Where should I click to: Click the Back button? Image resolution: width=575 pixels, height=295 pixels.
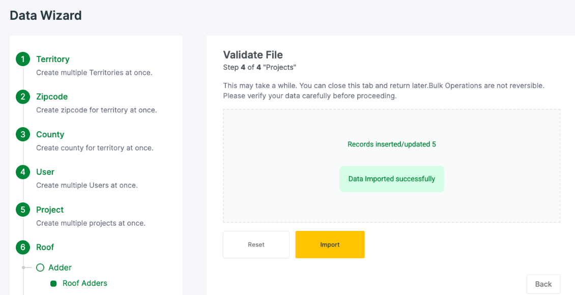543,284
